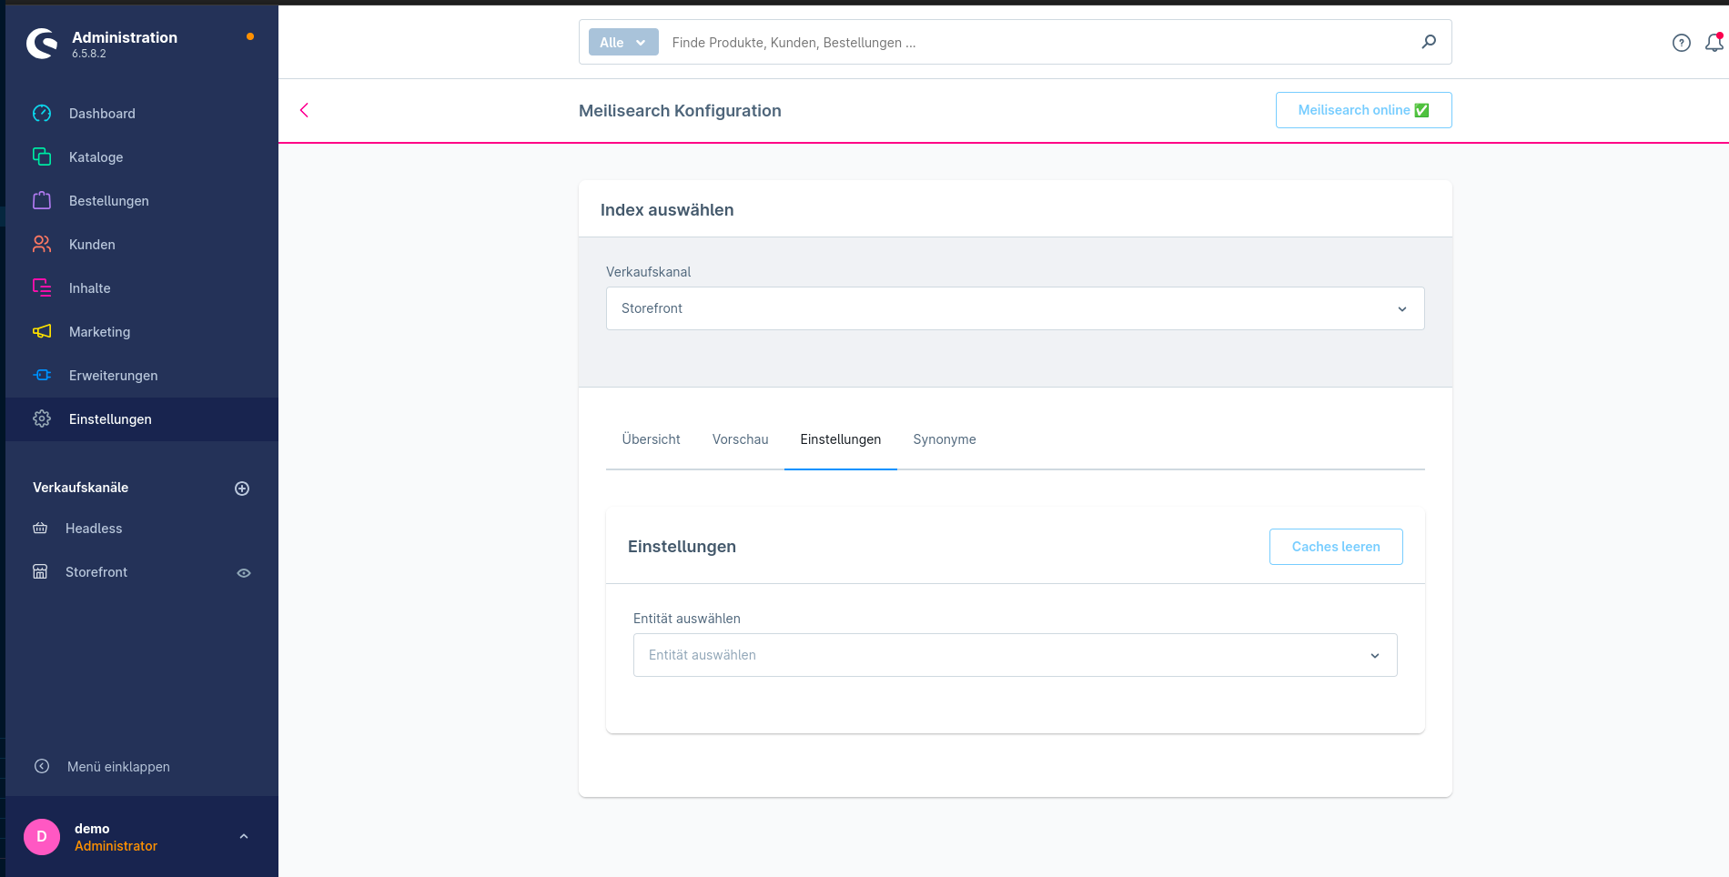
Task: Click the orange status dot in the header
Action: pyautogui.click(x=250, y=36)
